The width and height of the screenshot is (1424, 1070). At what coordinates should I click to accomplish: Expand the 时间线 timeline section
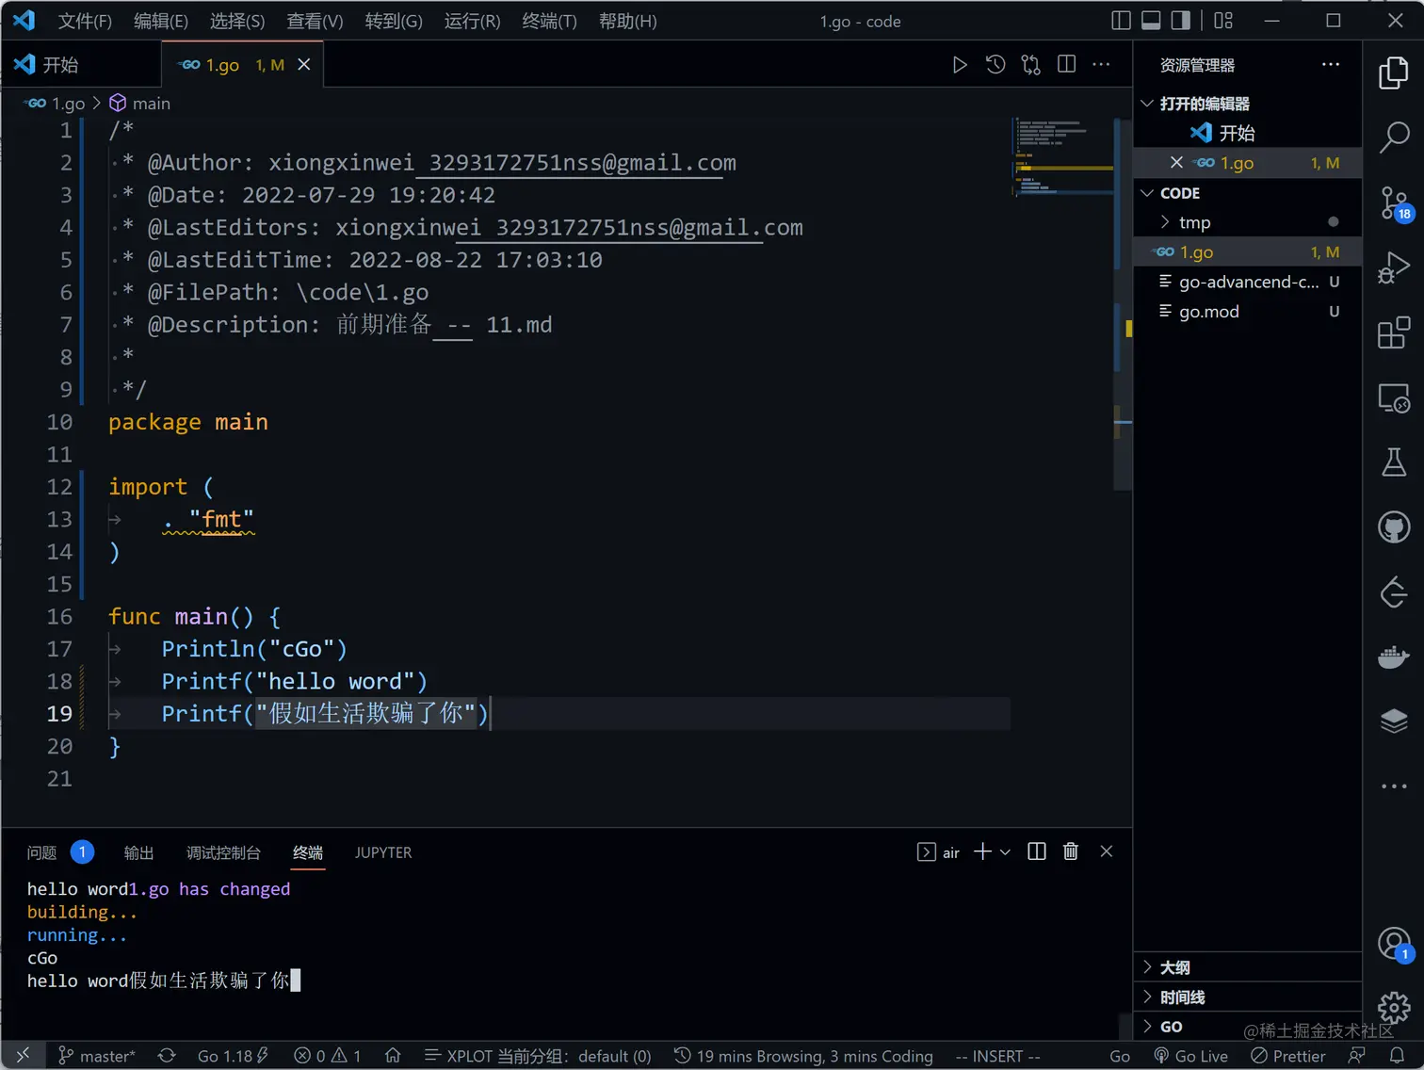pyautogui.click(x=1248, y=997)
